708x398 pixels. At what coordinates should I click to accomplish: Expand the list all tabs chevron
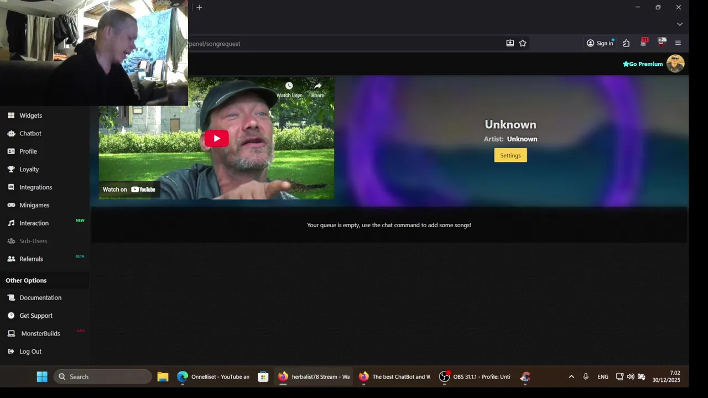click(x=680, y=24)
